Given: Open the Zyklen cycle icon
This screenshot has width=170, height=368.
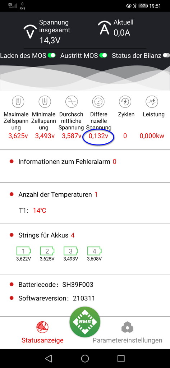Looking at the screenshot, I should tap(125, 101).
